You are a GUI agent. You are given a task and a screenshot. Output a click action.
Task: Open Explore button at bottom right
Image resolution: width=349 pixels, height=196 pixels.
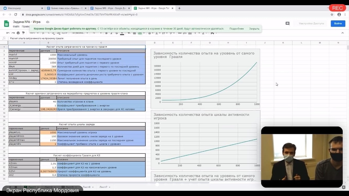344,187
